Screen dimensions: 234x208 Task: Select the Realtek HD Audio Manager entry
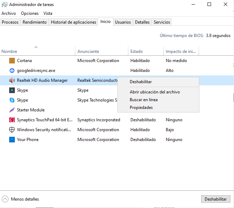(x=42, y=80)
